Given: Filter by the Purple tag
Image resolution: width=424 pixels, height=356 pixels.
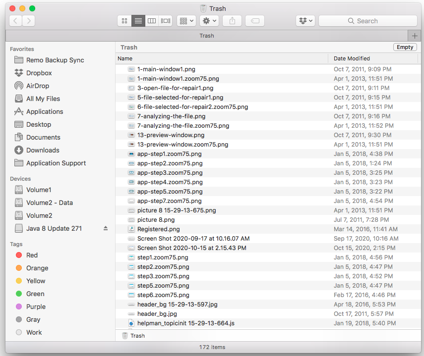Looking at the screenshot, I should coord(36,306).
